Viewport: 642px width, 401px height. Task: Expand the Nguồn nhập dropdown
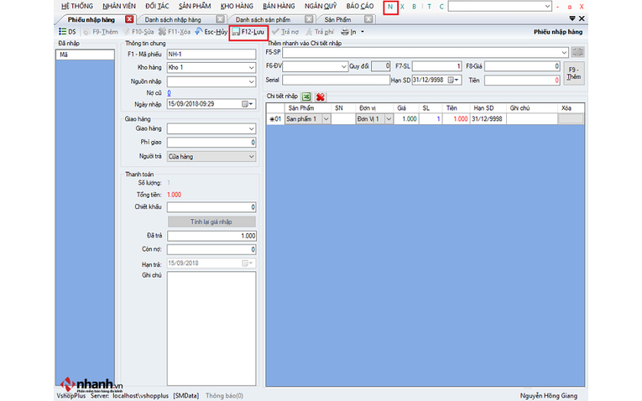tap(252, 82)
